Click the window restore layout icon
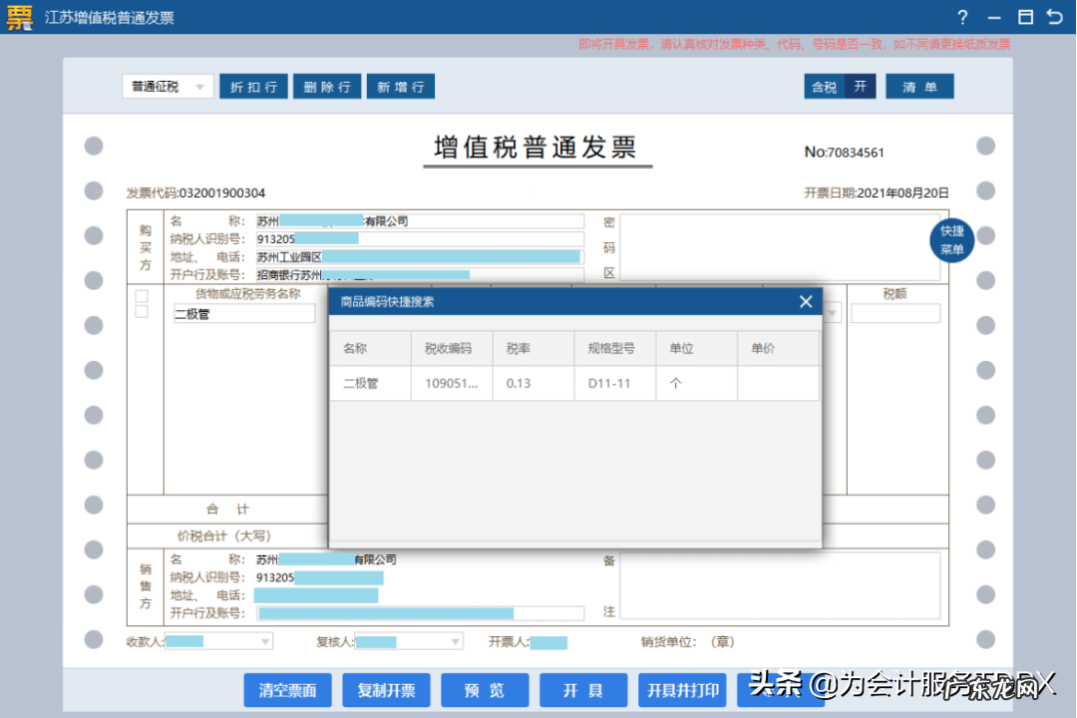Image resolution: width=1077 pixels, height=718 pixels. pyautogui.click(x=1027, y=17)
